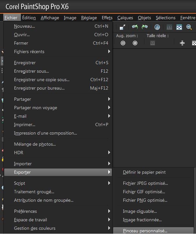Click the fit image to window arrows icon
This screenshot has height=234, width=196.
point(182,43)
